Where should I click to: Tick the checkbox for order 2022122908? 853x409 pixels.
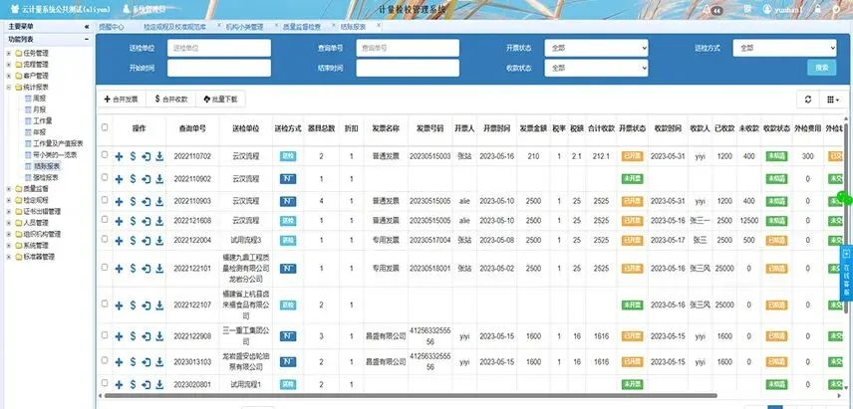tap(105, 335)
